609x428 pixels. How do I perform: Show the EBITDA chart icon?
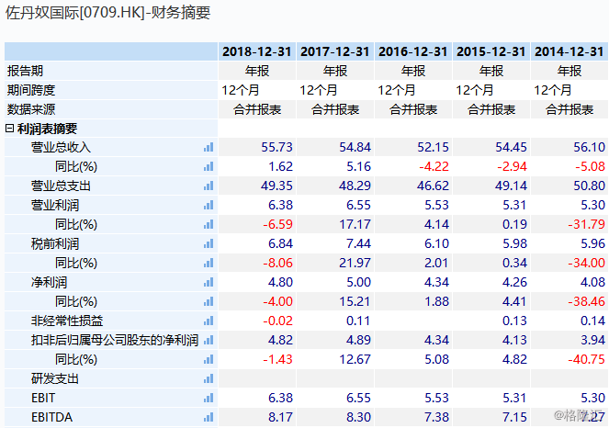tap(209, 418)
